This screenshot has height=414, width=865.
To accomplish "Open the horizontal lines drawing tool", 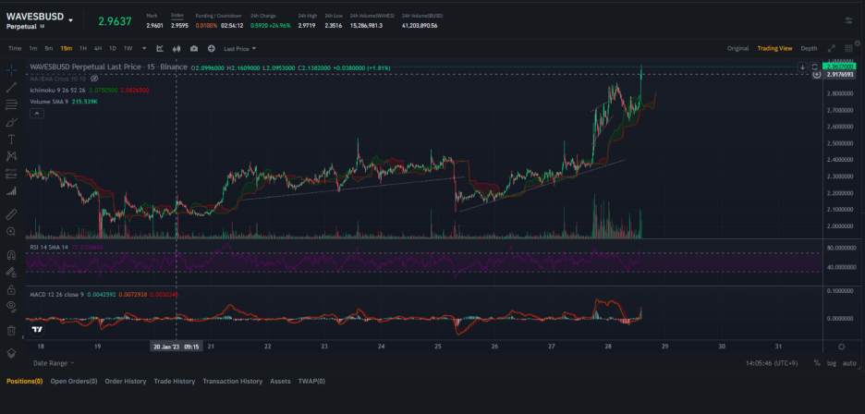I will (12, 104).
